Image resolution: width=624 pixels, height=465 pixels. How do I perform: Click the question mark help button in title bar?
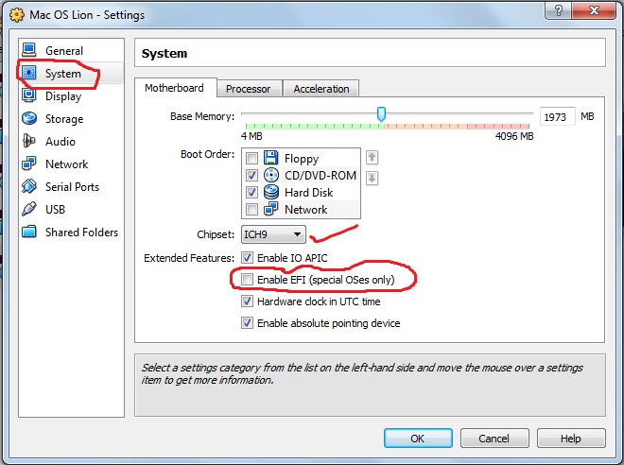pyautogui.click(x=558, y=10)
